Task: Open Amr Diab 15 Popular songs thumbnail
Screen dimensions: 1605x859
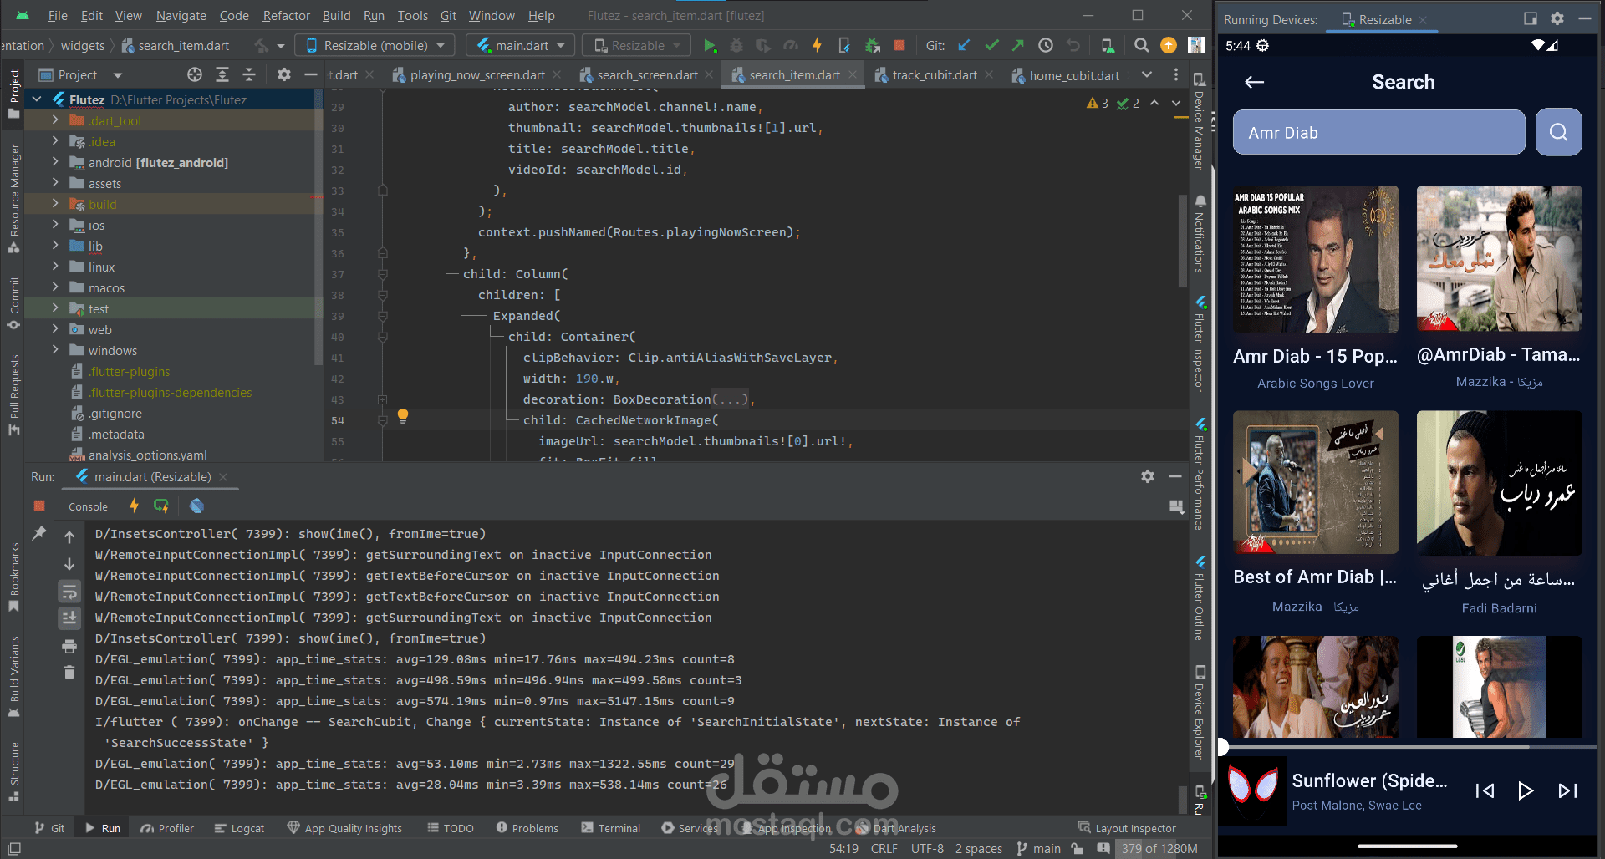Action: [x=1316, y=260]
